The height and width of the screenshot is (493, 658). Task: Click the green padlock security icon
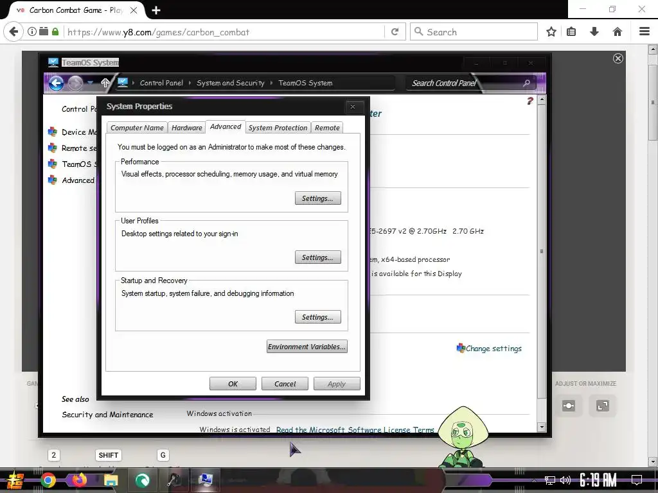coord(55,32)
